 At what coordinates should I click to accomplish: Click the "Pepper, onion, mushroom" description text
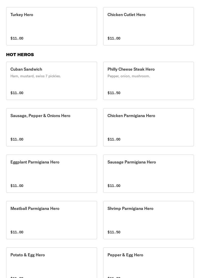pyautogui.click(x=129, y=76)
